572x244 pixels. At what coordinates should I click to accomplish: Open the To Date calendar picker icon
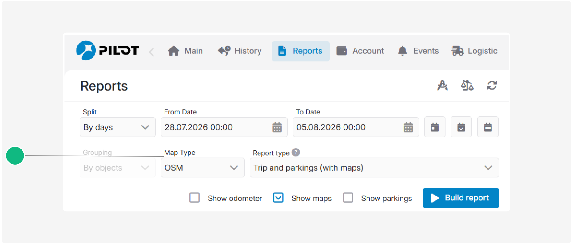[408, 127]
